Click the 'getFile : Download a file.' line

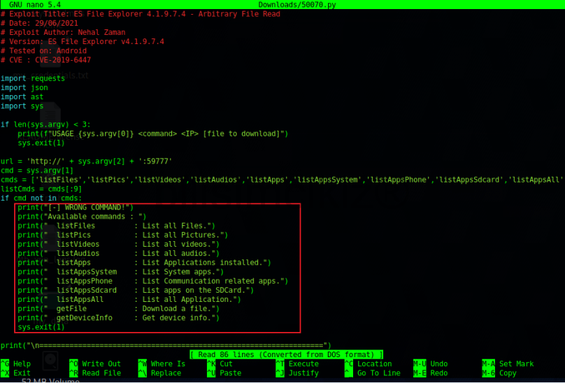pyautogui.click(x=119, y=309)
